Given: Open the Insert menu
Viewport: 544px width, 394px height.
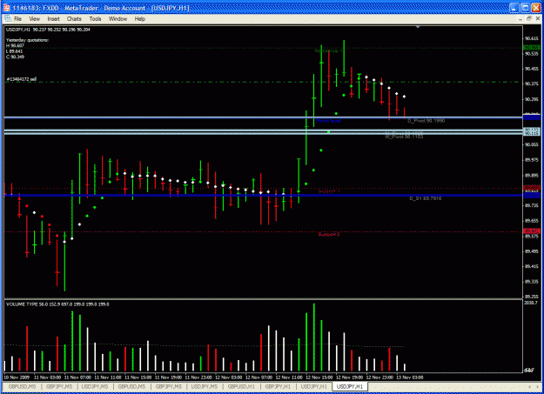Looking at the screenshot, I should point(53,19).
